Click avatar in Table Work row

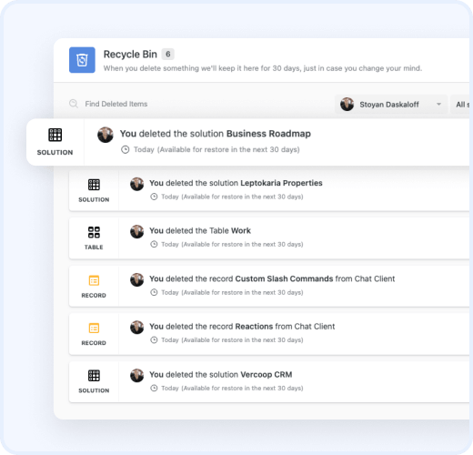click(x=137, y=232)
